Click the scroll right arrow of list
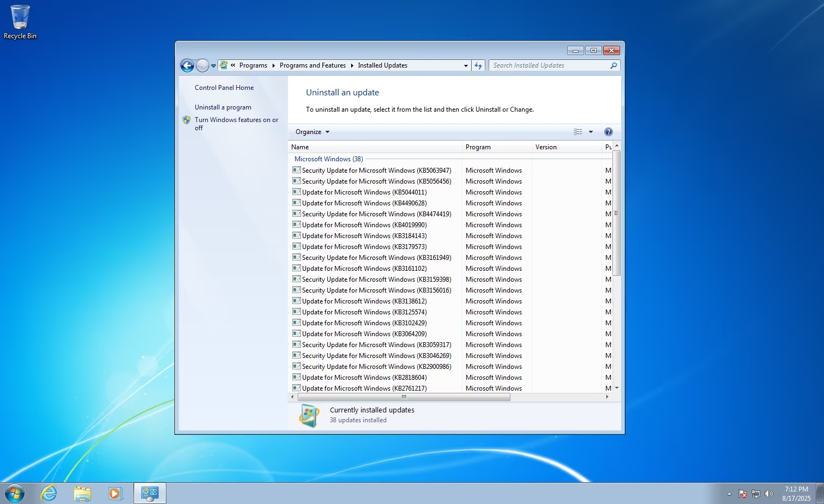The height and width of the screenshot is (504, 824). (608, 397)
